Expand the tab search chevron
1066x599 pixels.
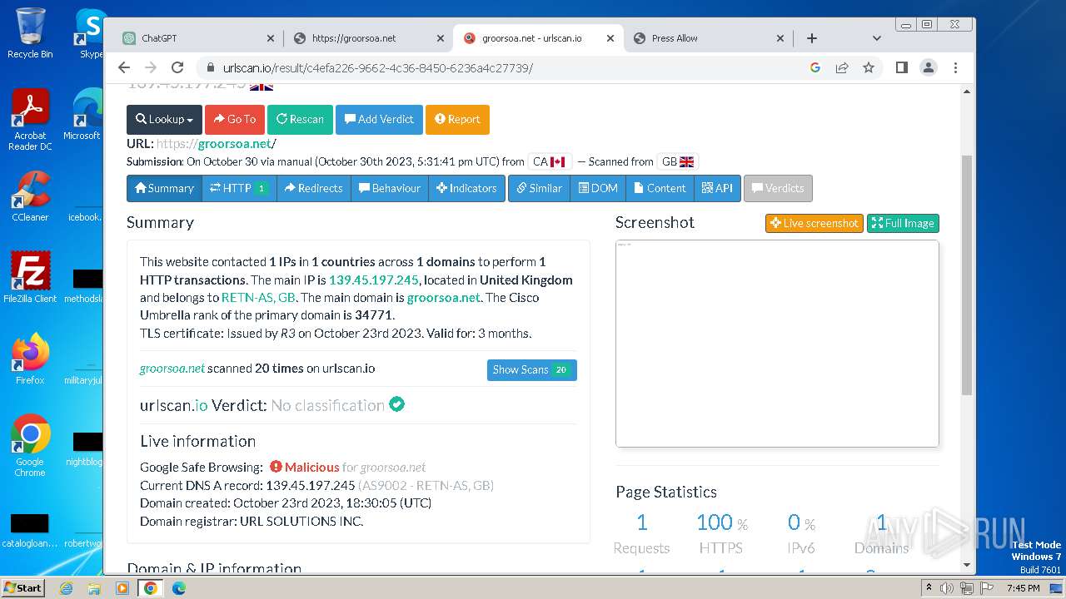pyautogui.click(x=876, y=38)
